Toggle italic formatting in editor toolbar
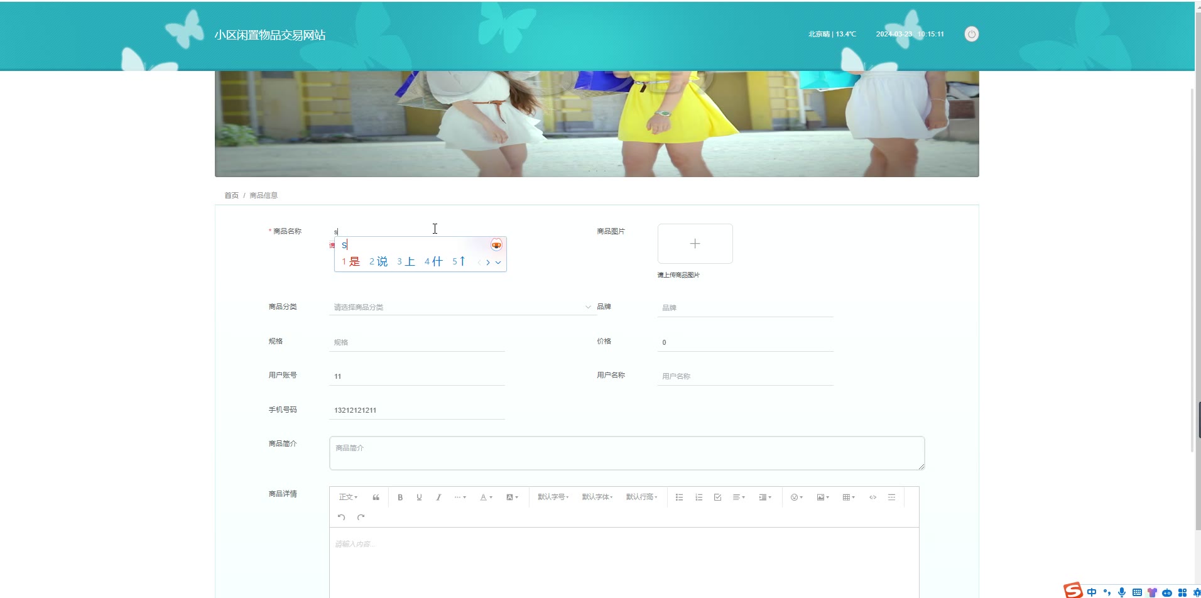 (x=438, y=497)
